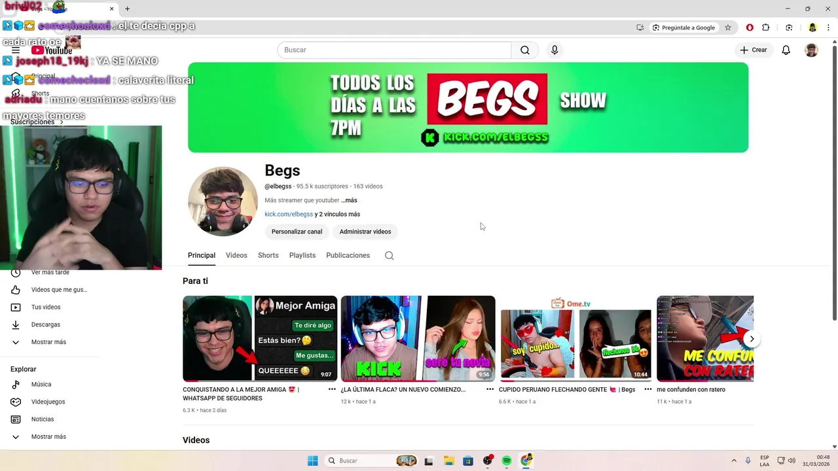Click Pregúntale a Google button
838x471 pixels.
[x=683, y=27]
